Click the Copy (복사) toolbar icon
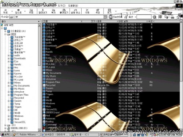183x137 pixels. (53, 10)
